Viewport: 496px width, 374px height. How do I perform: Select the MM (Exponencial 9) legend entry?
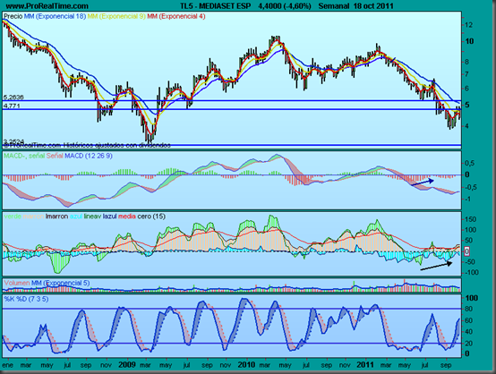(x=116, y=16)
